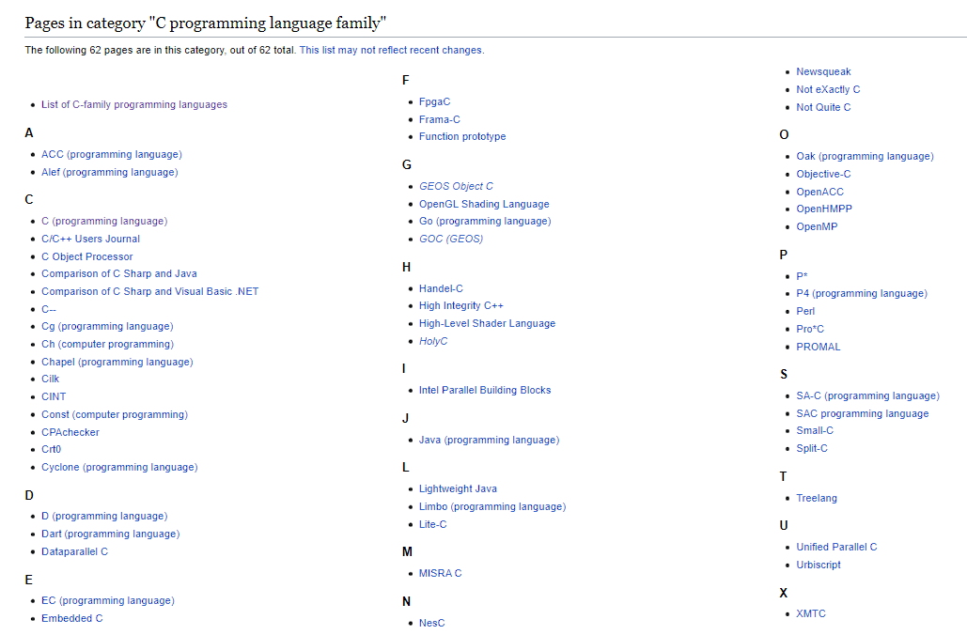This screenshot has height=635, width=967.
Task: Open the Newsqueak page link
Action: [x=823, y=72]
